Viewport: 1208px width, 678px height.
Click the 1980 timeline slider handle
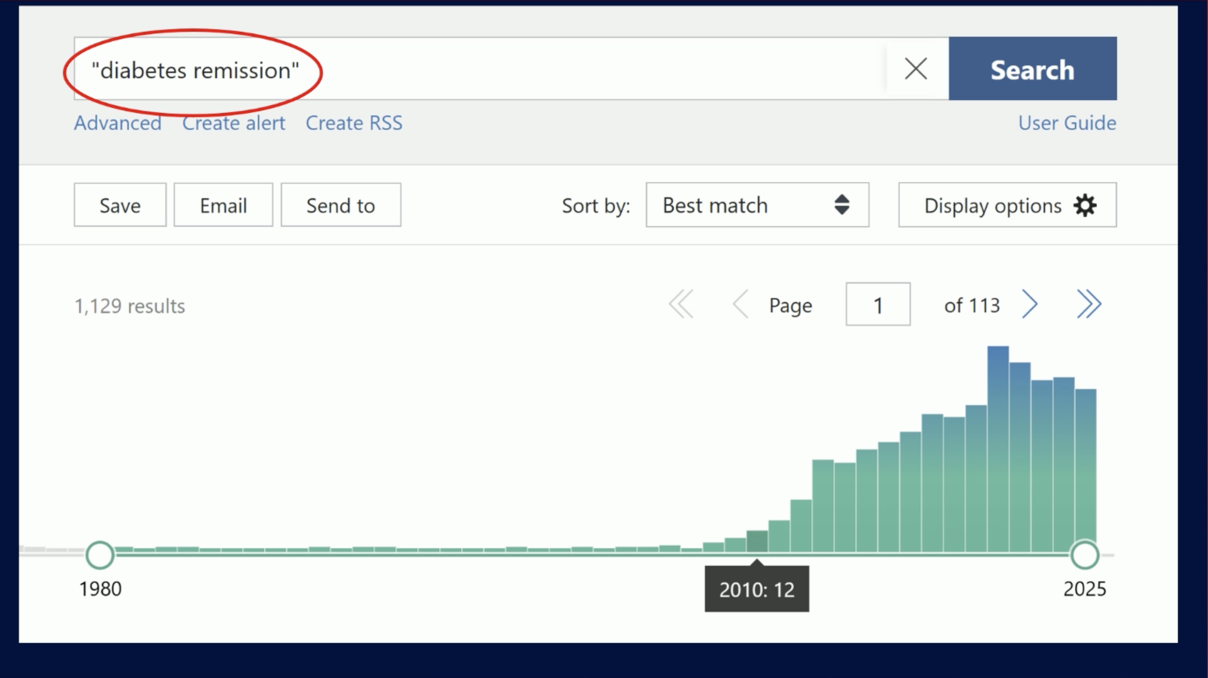point(100,555)
